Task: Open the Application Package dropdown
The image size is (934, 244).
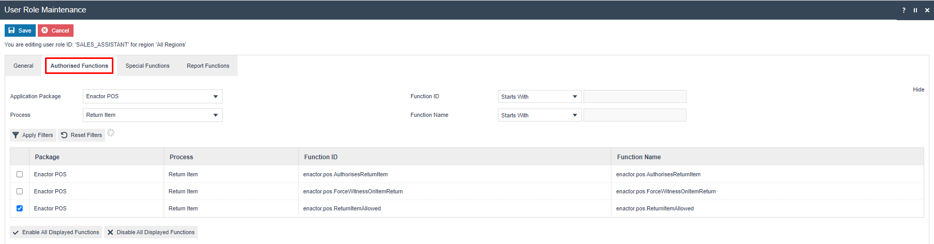Action: coord(153,97)
